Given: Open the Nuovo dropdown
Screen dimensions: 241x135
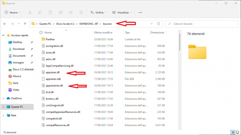Looking at the screenshot, I should [13, 13].
